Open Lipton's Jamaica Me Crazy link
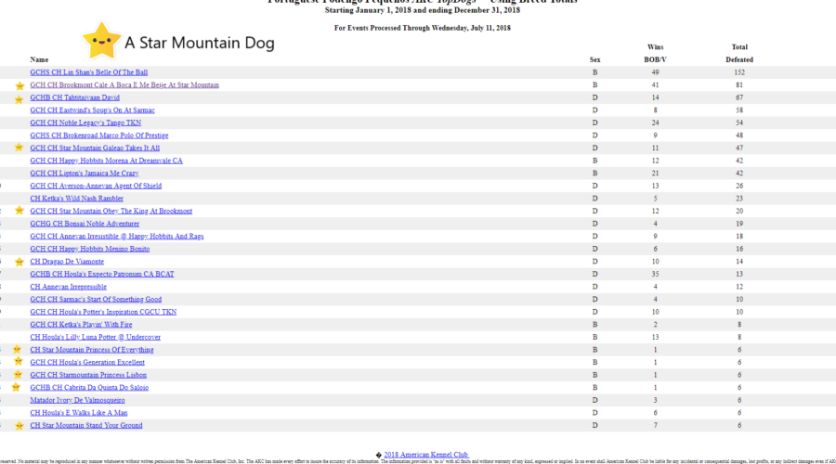 tap(85, 174)
